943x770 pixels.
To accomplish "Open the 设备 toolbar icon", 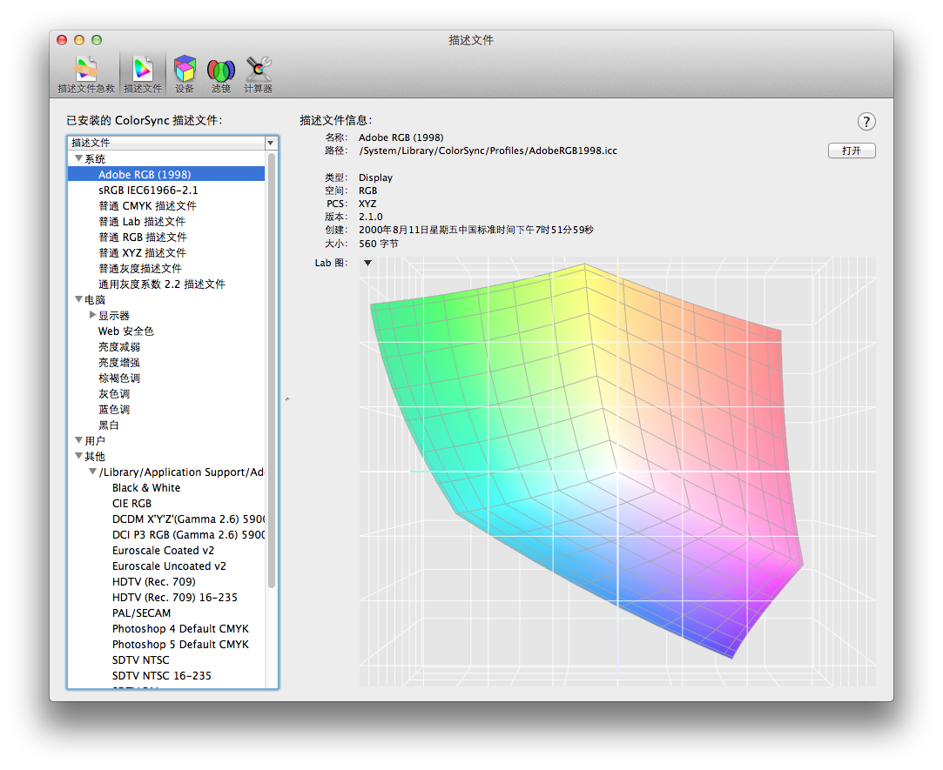I will click(x=185, y=73).
